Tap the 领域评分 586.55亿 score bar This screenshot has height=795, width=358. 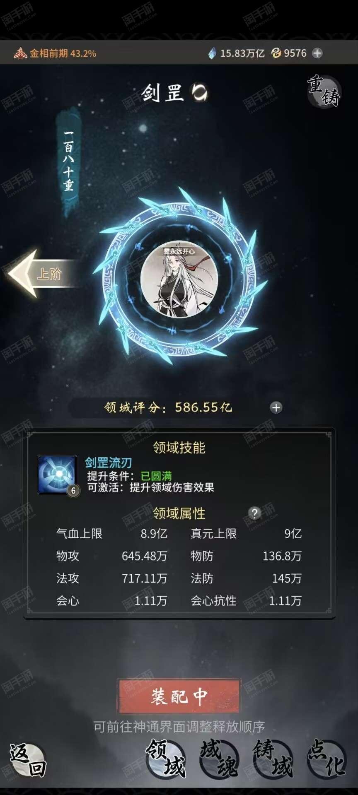179,407
